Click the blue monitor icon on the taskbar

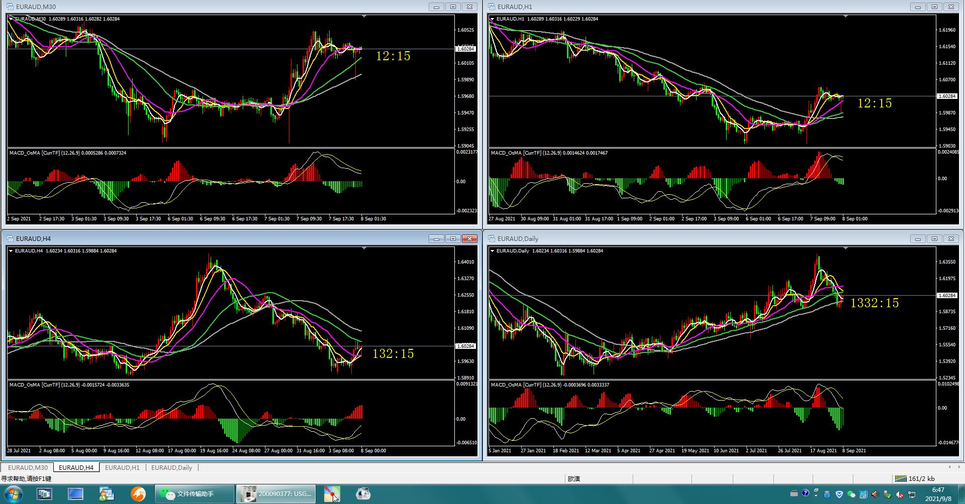[75, 494]
